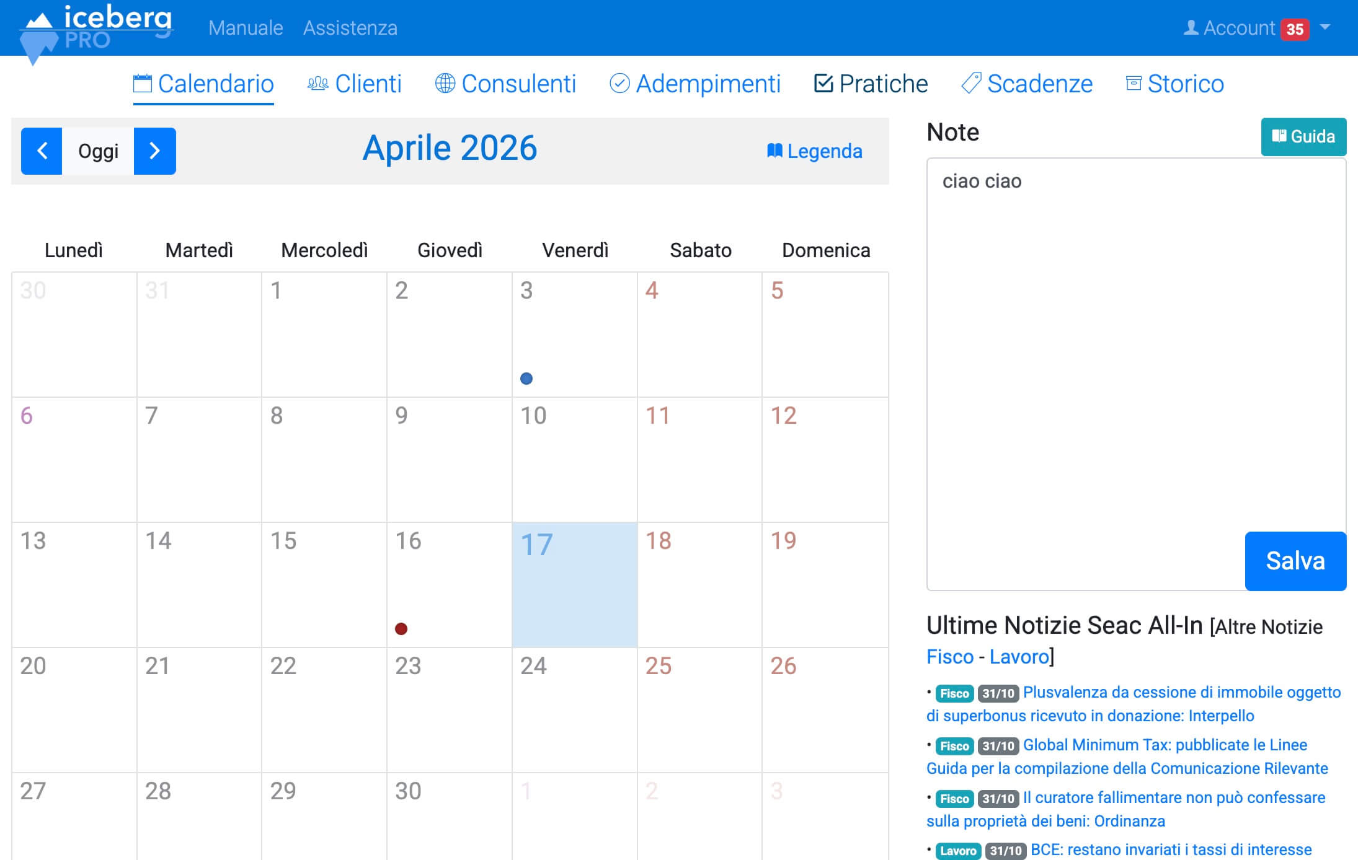Open the Guida button
Image resolution: width=1358 pixels, height=860 pixels.
(x=1303, y=136)
